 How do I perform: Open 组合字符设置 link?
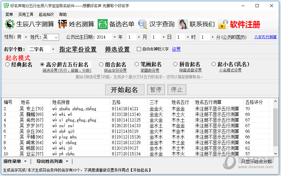tap(116, 70)
